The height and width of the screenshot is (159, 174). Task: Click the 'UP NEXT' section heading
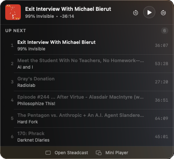(x=16, y=31)
